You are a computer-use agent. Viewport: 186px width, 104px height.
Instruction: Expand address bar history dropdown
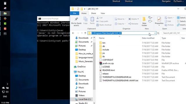point(155,33)
